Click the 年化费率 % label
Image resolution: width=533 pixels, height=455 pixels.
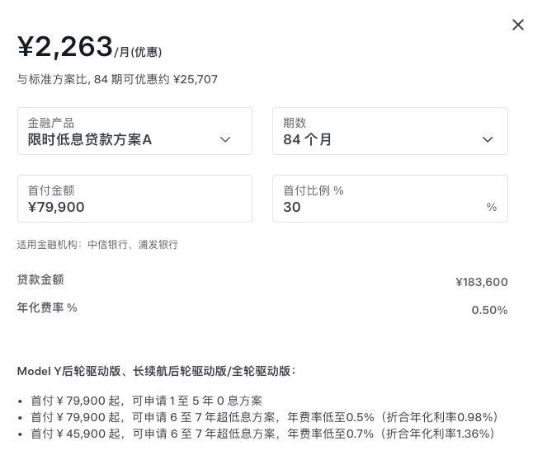click(x=47, y=307)
